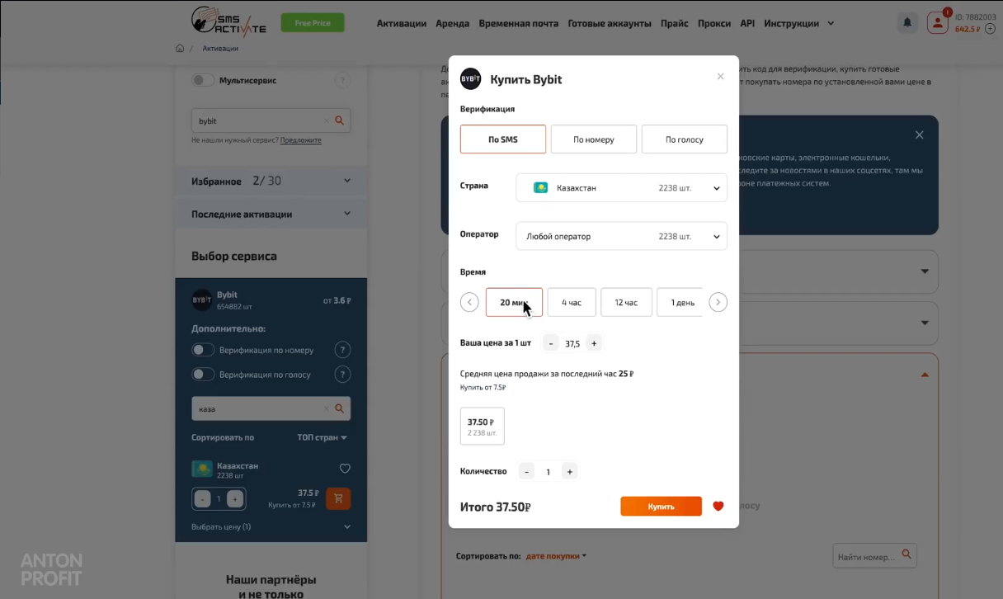Open help for number verification
The image size is (1003, 599).
(342, 351)
